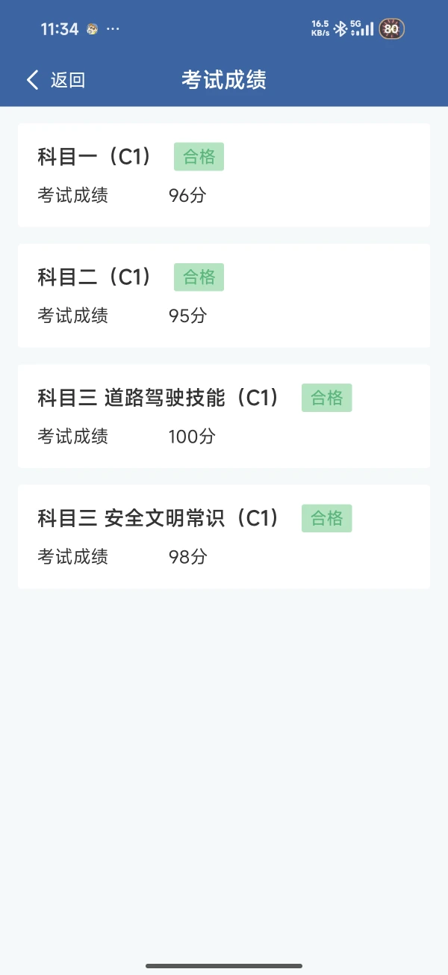The height and width of the screenshot is (975, 448).
Task: Tap the 考试成绩 page title
Action: 224,80
